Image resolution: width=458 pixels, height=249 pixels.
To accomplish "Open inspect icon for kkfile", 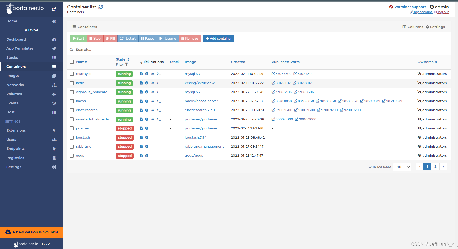I will (147, 83).
